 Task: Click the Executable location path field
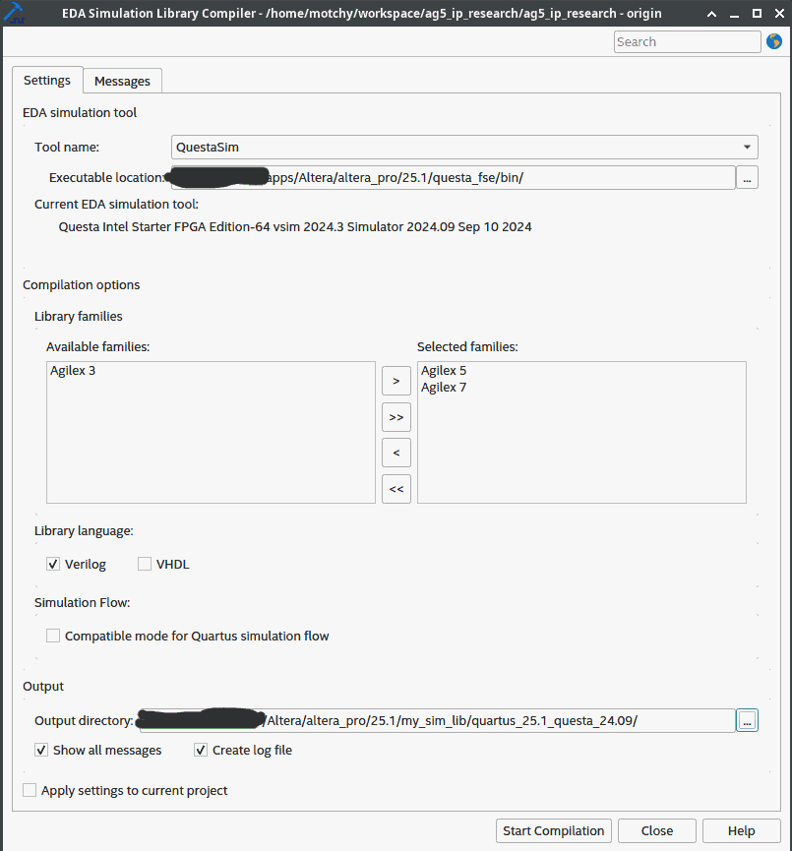[x=454, y=177]
